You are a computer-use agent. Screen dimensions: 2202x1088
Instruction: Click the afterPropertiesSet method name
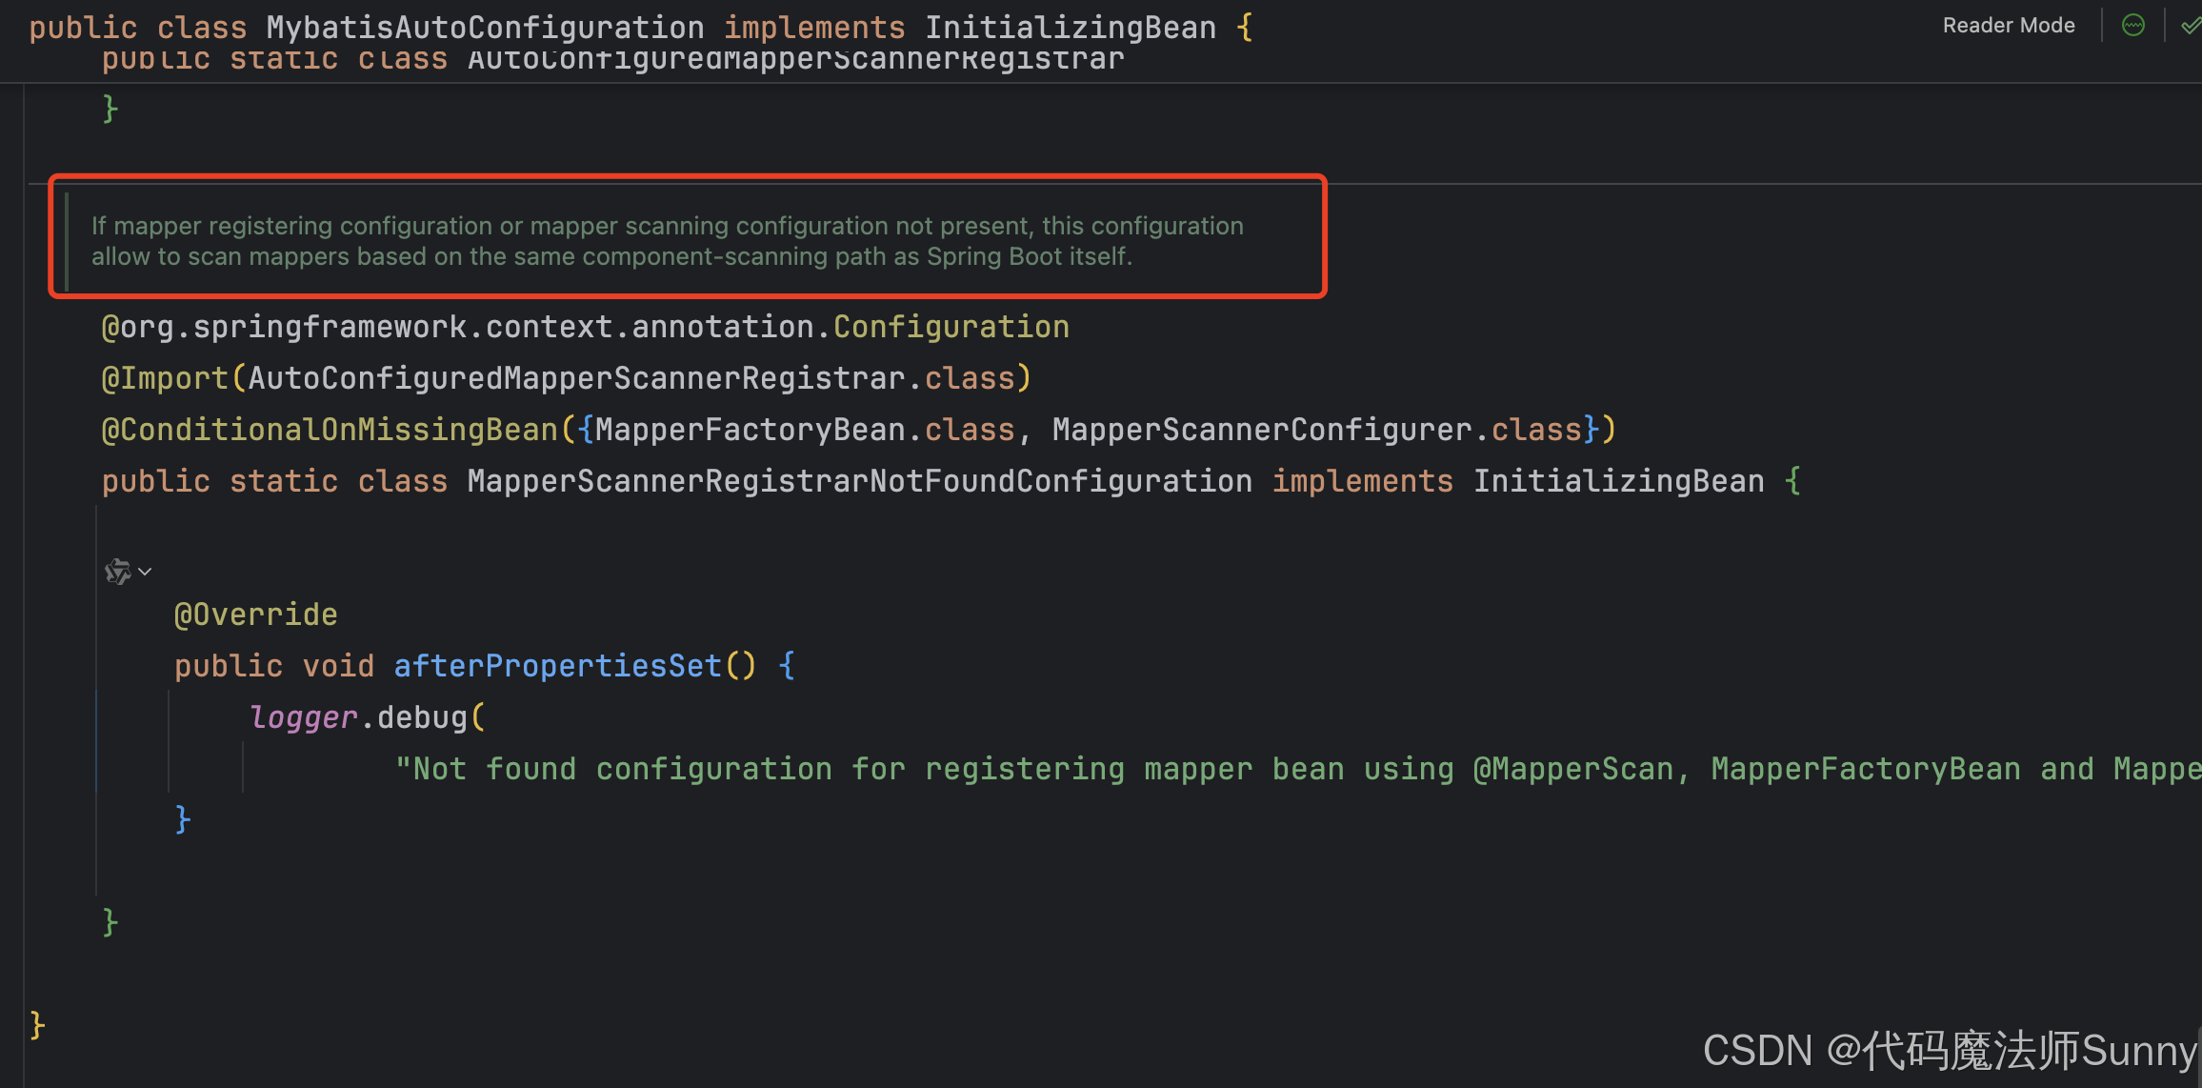pyautogui.click(x=557, y=666)
